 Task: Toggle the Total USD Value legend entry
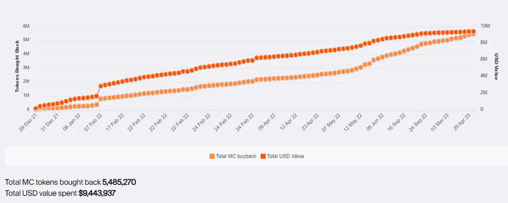pos(282,156)
